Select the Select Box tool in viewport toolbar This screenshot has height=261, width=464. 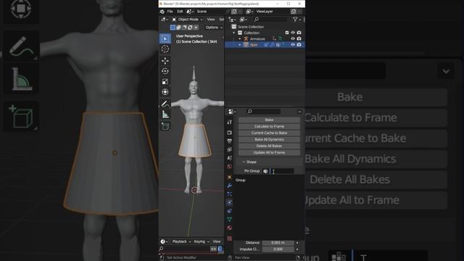pos(165,38)
